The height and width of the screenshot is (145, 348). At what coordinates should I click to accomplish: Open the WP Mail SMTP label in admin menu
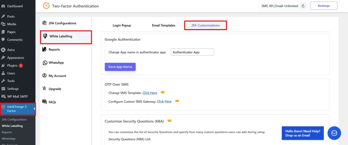18,97
